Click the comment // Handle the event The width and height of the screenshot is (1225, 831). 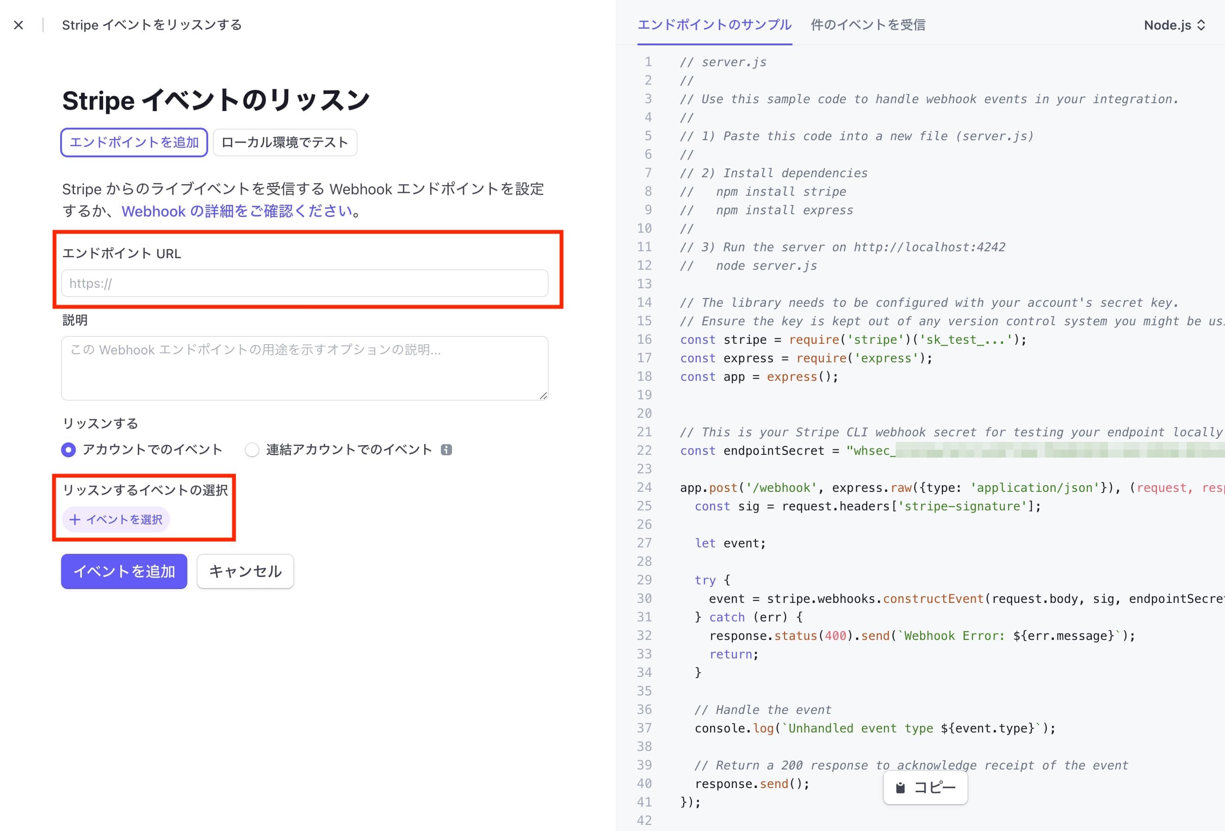[763, 710]
